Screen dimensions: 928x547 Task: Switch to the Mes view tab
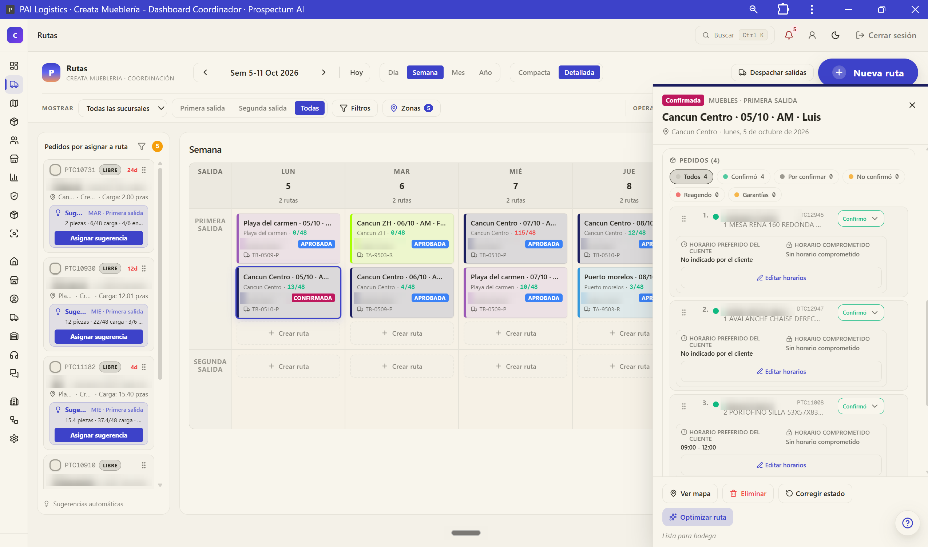click(458, 73)
